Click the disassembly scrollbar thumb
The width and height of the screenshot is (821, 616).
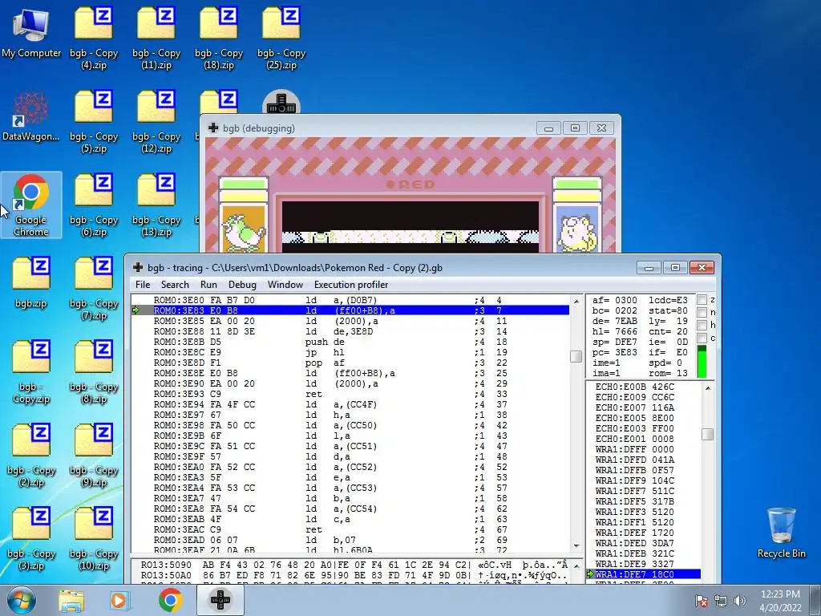tap(576, 355)
